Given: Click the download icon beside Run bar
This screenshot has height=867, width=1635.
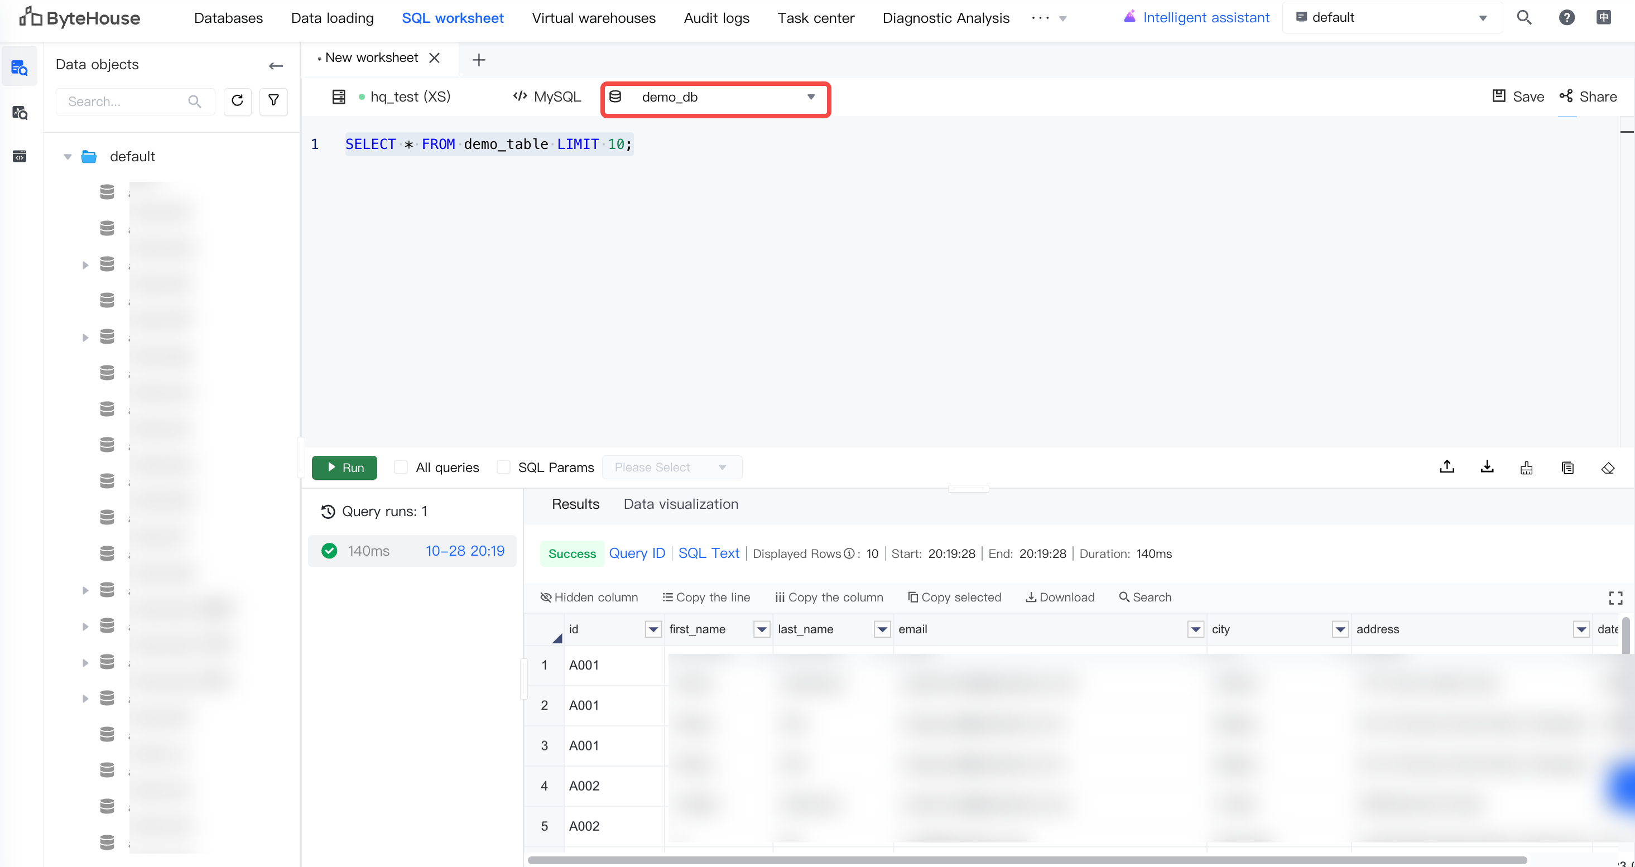Looking at the screenshot, I should click(x=1487, y=467).
